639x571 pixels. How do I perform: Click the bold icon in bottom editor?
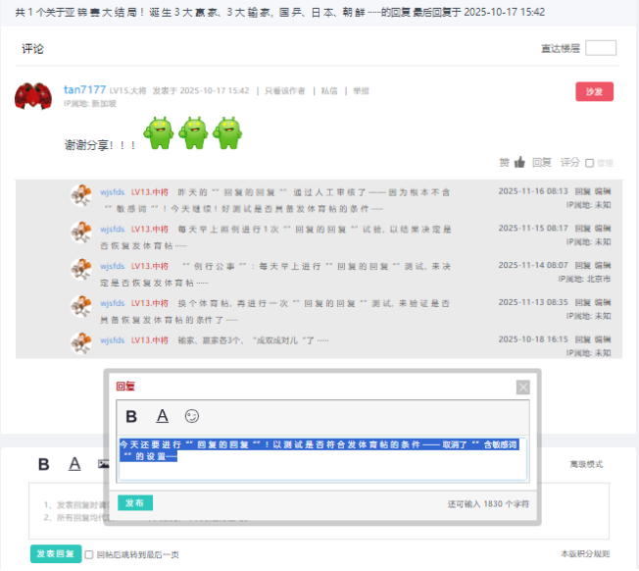43,464
